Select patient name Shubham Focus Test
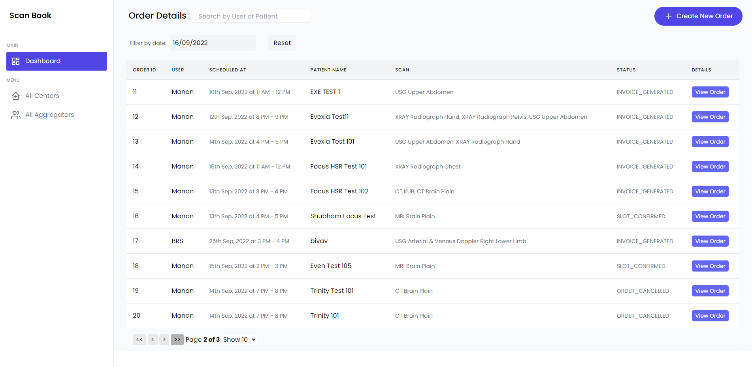Screen dimensions: 752x367 (343, 216)
